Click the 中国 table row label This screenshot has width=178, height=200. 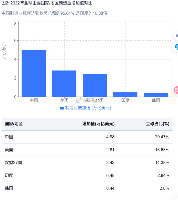click(9, 137)
